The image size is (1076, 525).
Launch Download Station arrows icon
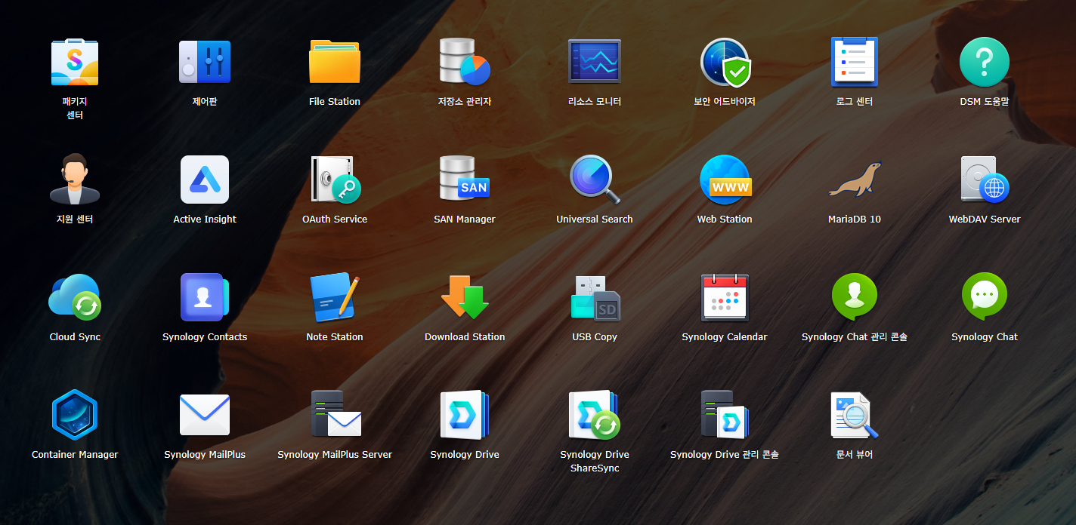[465, 297]
